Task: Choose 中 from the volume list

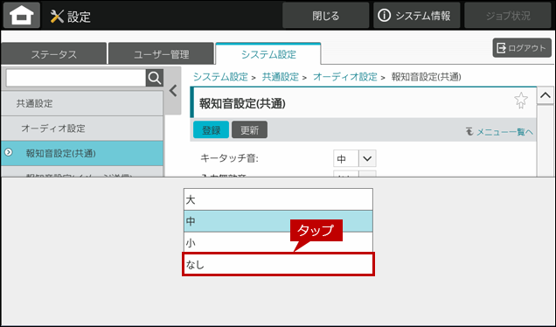Action: [278, 221]
